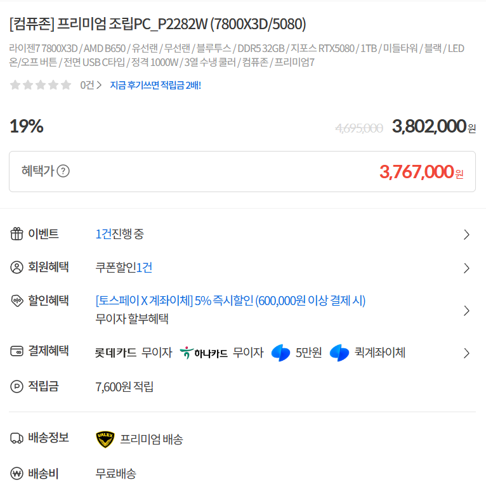The image size is (486, 494).
Task: Click the five-star rating display
Action: point(41,85)
